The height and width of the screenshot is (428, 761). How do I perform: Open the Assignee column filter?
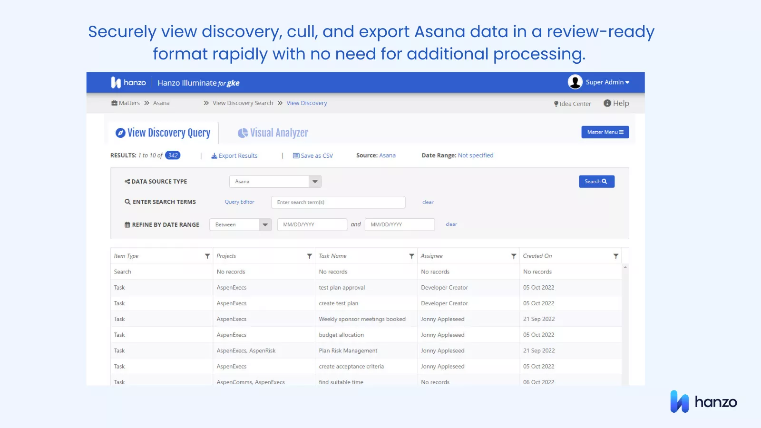coord(514,256)
